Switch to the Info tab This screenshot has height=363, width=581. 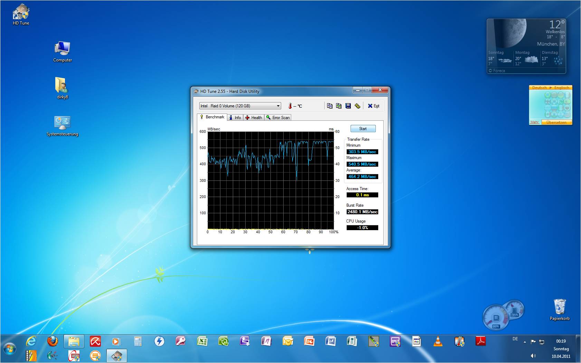[235, 118]
